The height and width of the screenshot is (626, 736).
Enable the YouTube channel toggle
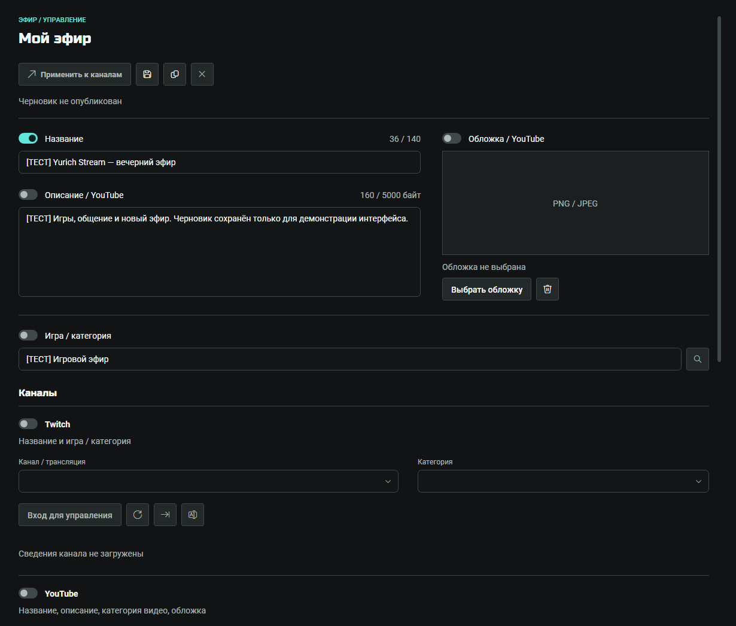[x=28, y=594]
